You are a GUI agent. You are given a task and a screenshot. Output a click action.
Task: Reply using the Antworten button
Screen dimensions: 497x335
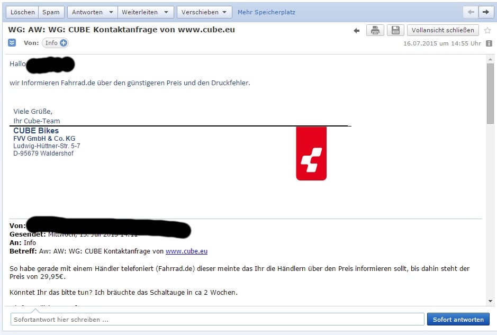tap(87, 12)
